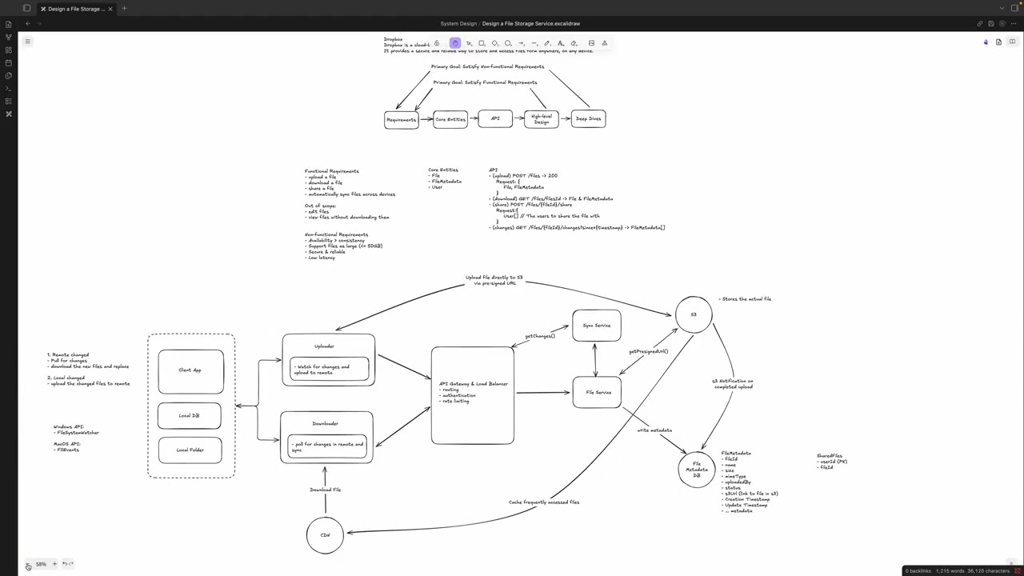Reset zoom by clicking 58%
The width and height of the screenshot is (1024, 576).
tap(41, 564)
